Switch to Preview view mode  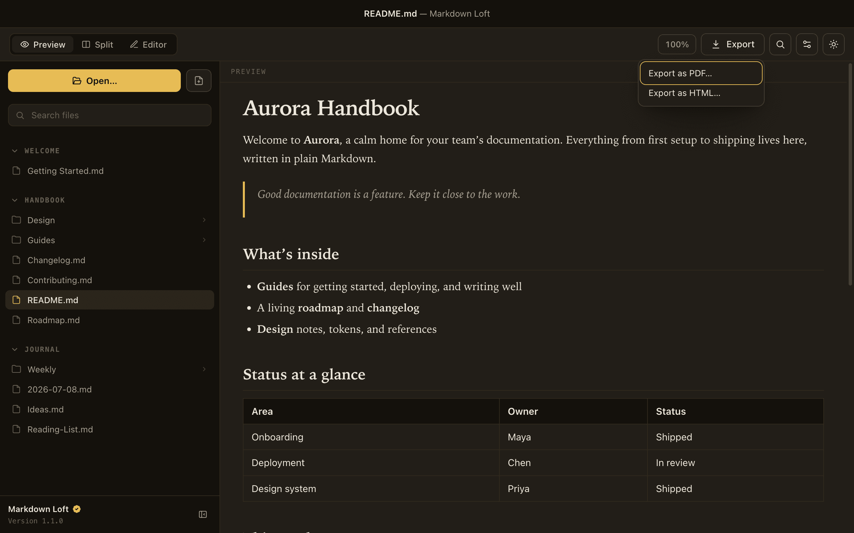pyautogui.click(x=43, y=44)
